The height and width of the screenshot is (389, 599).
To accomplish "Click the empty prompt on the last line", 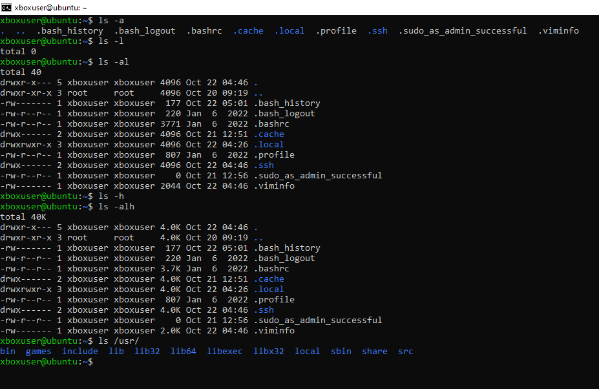I will point(97,362).
